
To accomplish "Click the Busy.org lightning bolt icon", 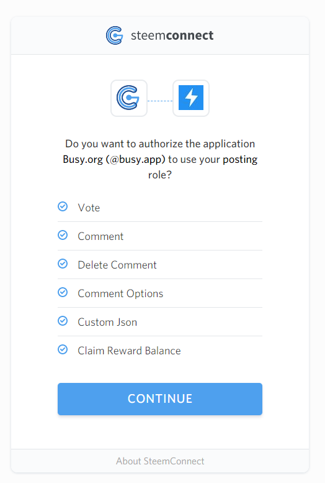I will (x=191, y=98).
